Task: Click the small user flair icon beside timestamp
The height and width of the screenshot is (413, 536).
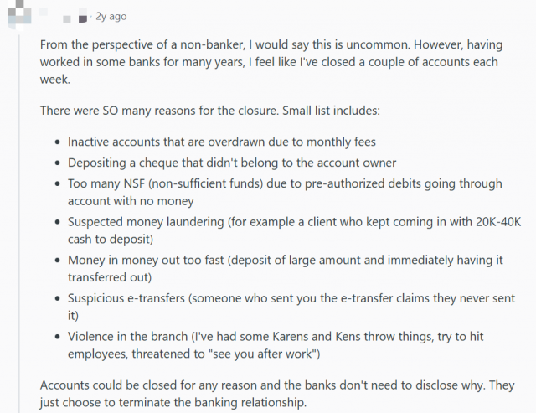Action: click(x=82, y=18)
